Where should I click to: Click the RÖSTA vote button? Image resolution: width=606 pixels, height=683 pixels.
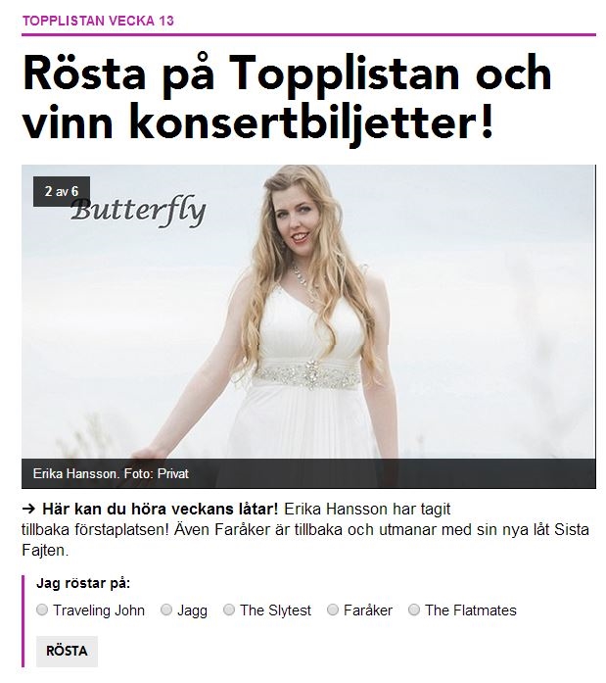[67, 651]
